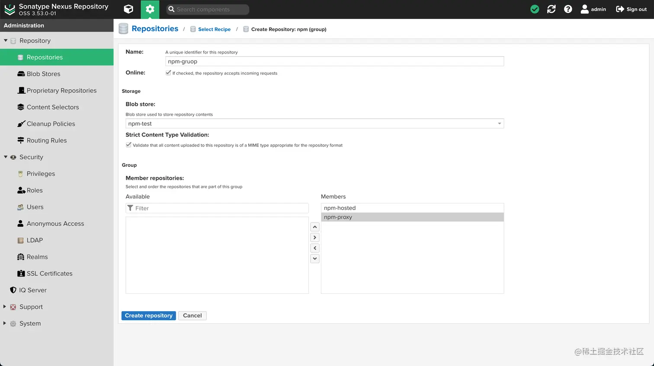
Task: Select npm-hosted in Members list
Action: [340, 208]
